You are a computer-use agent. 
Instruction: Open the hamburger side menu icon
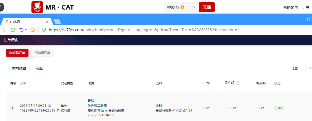click(1, 7)
